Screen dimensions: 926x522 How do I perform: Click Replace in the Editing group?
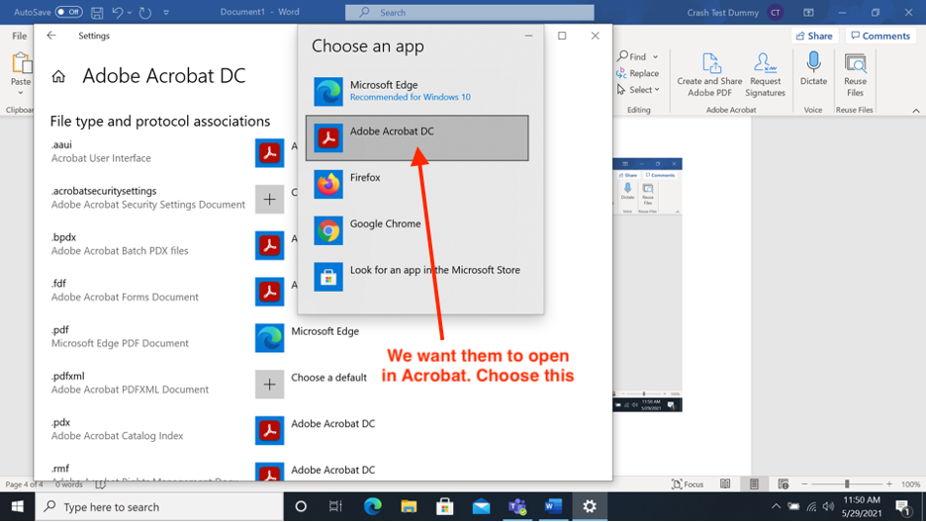coord(638,73)
